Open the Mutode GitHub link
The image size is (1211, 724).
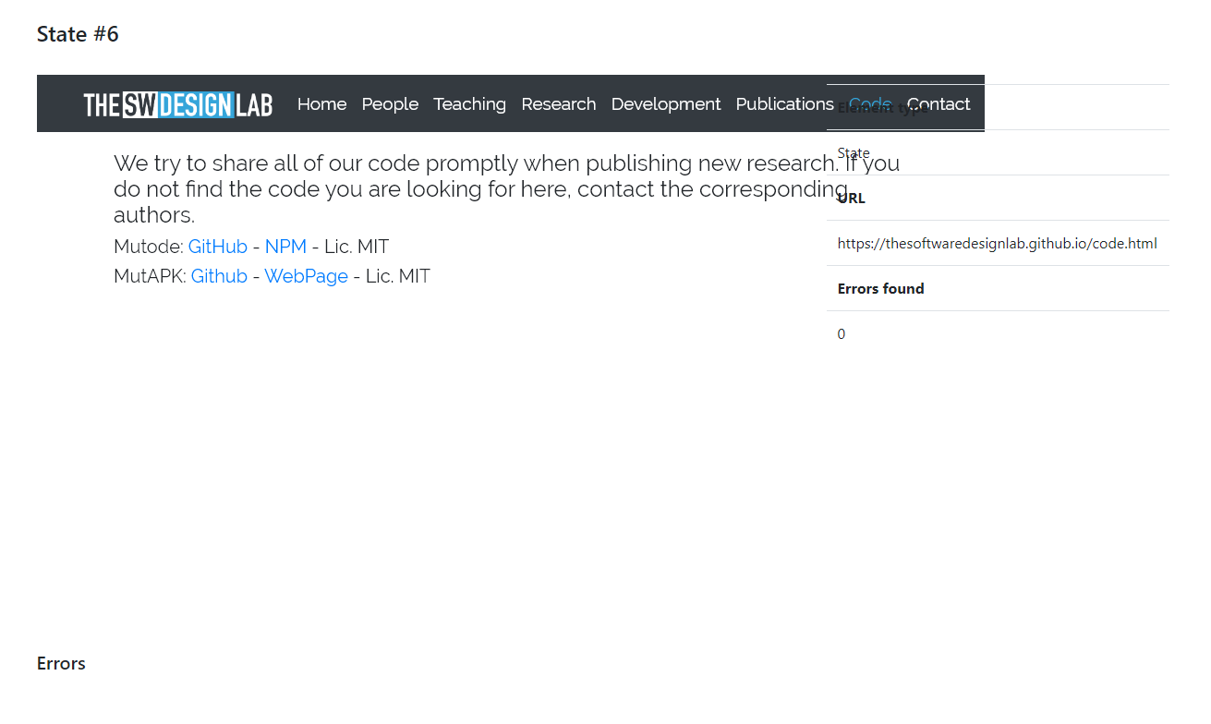[x=217, y=247]
